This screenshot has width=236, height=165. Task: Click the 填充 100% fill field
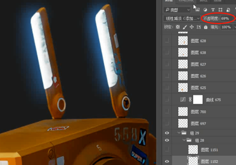[226, 27]
